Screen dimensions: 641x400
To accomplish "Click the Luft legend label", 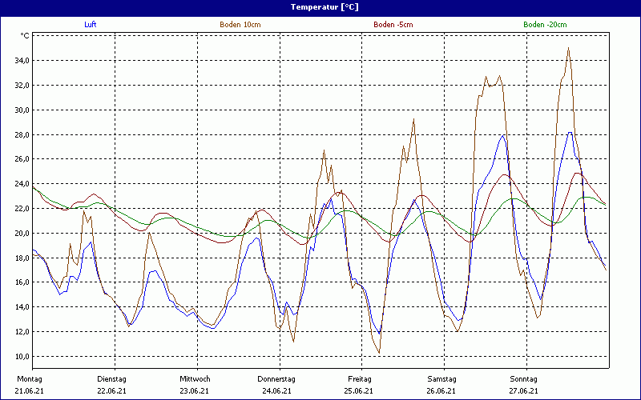I will [91, 25].
